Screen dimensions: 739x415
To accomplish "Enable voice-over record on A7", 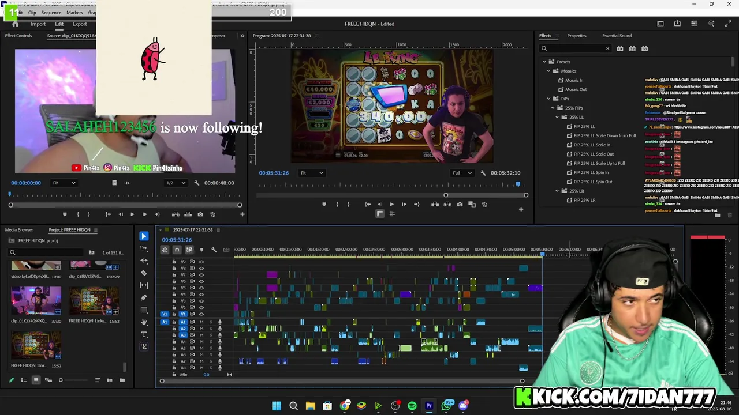I will pyautogui.click(x=219, y=361).
